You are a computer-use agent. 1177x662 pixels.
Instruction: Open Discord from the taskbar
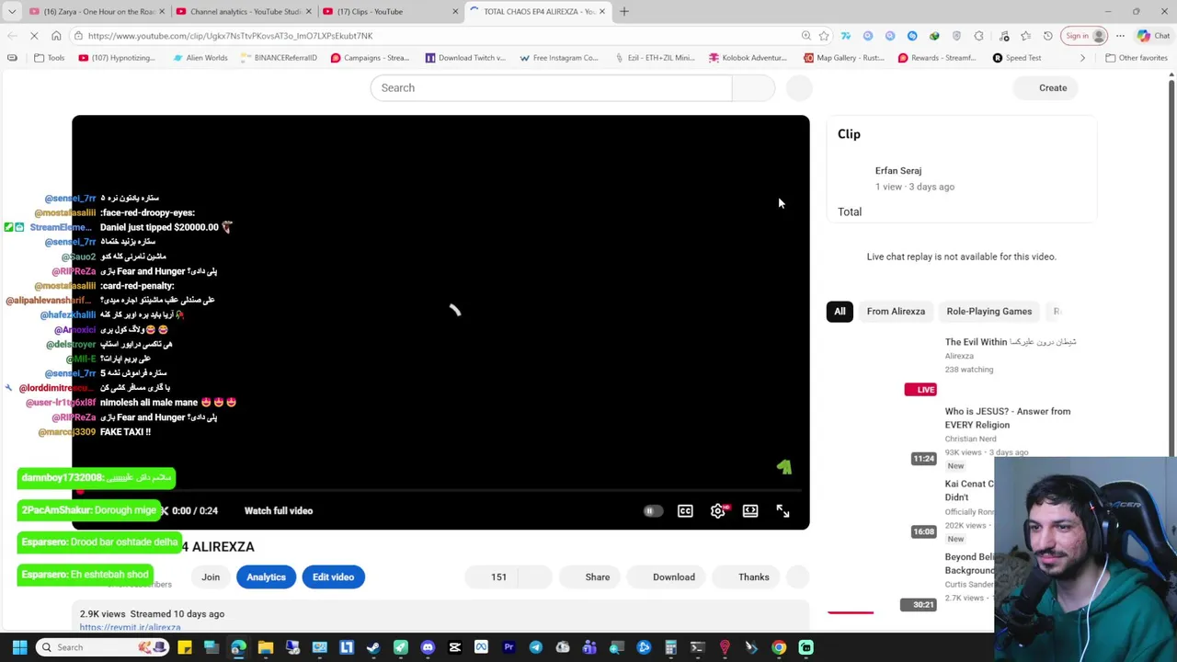pos(428,647)
